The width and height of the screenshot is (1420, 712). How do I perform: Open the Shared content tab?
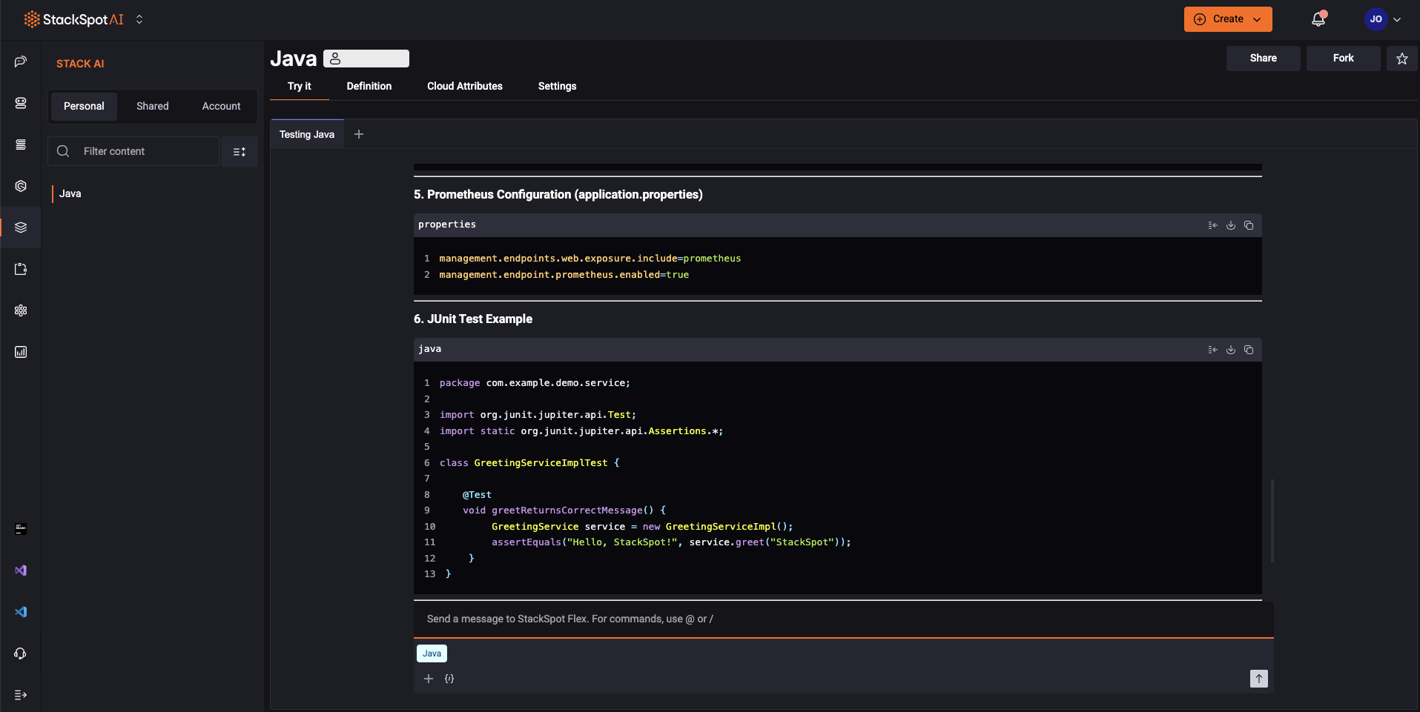coord(152,106)
